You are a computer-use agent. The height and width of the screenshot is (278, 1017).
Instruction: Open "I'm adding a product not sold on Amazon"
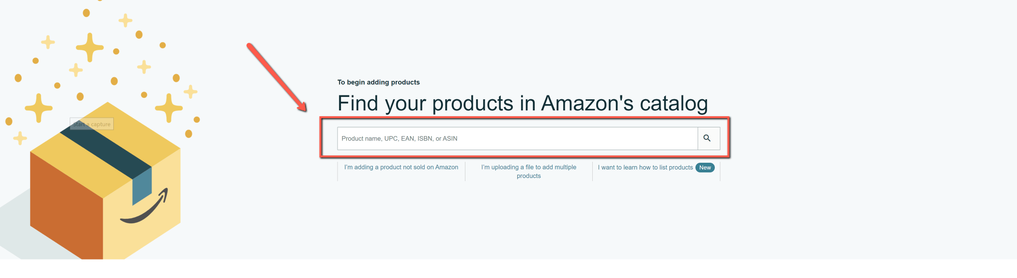click(401, 167)
